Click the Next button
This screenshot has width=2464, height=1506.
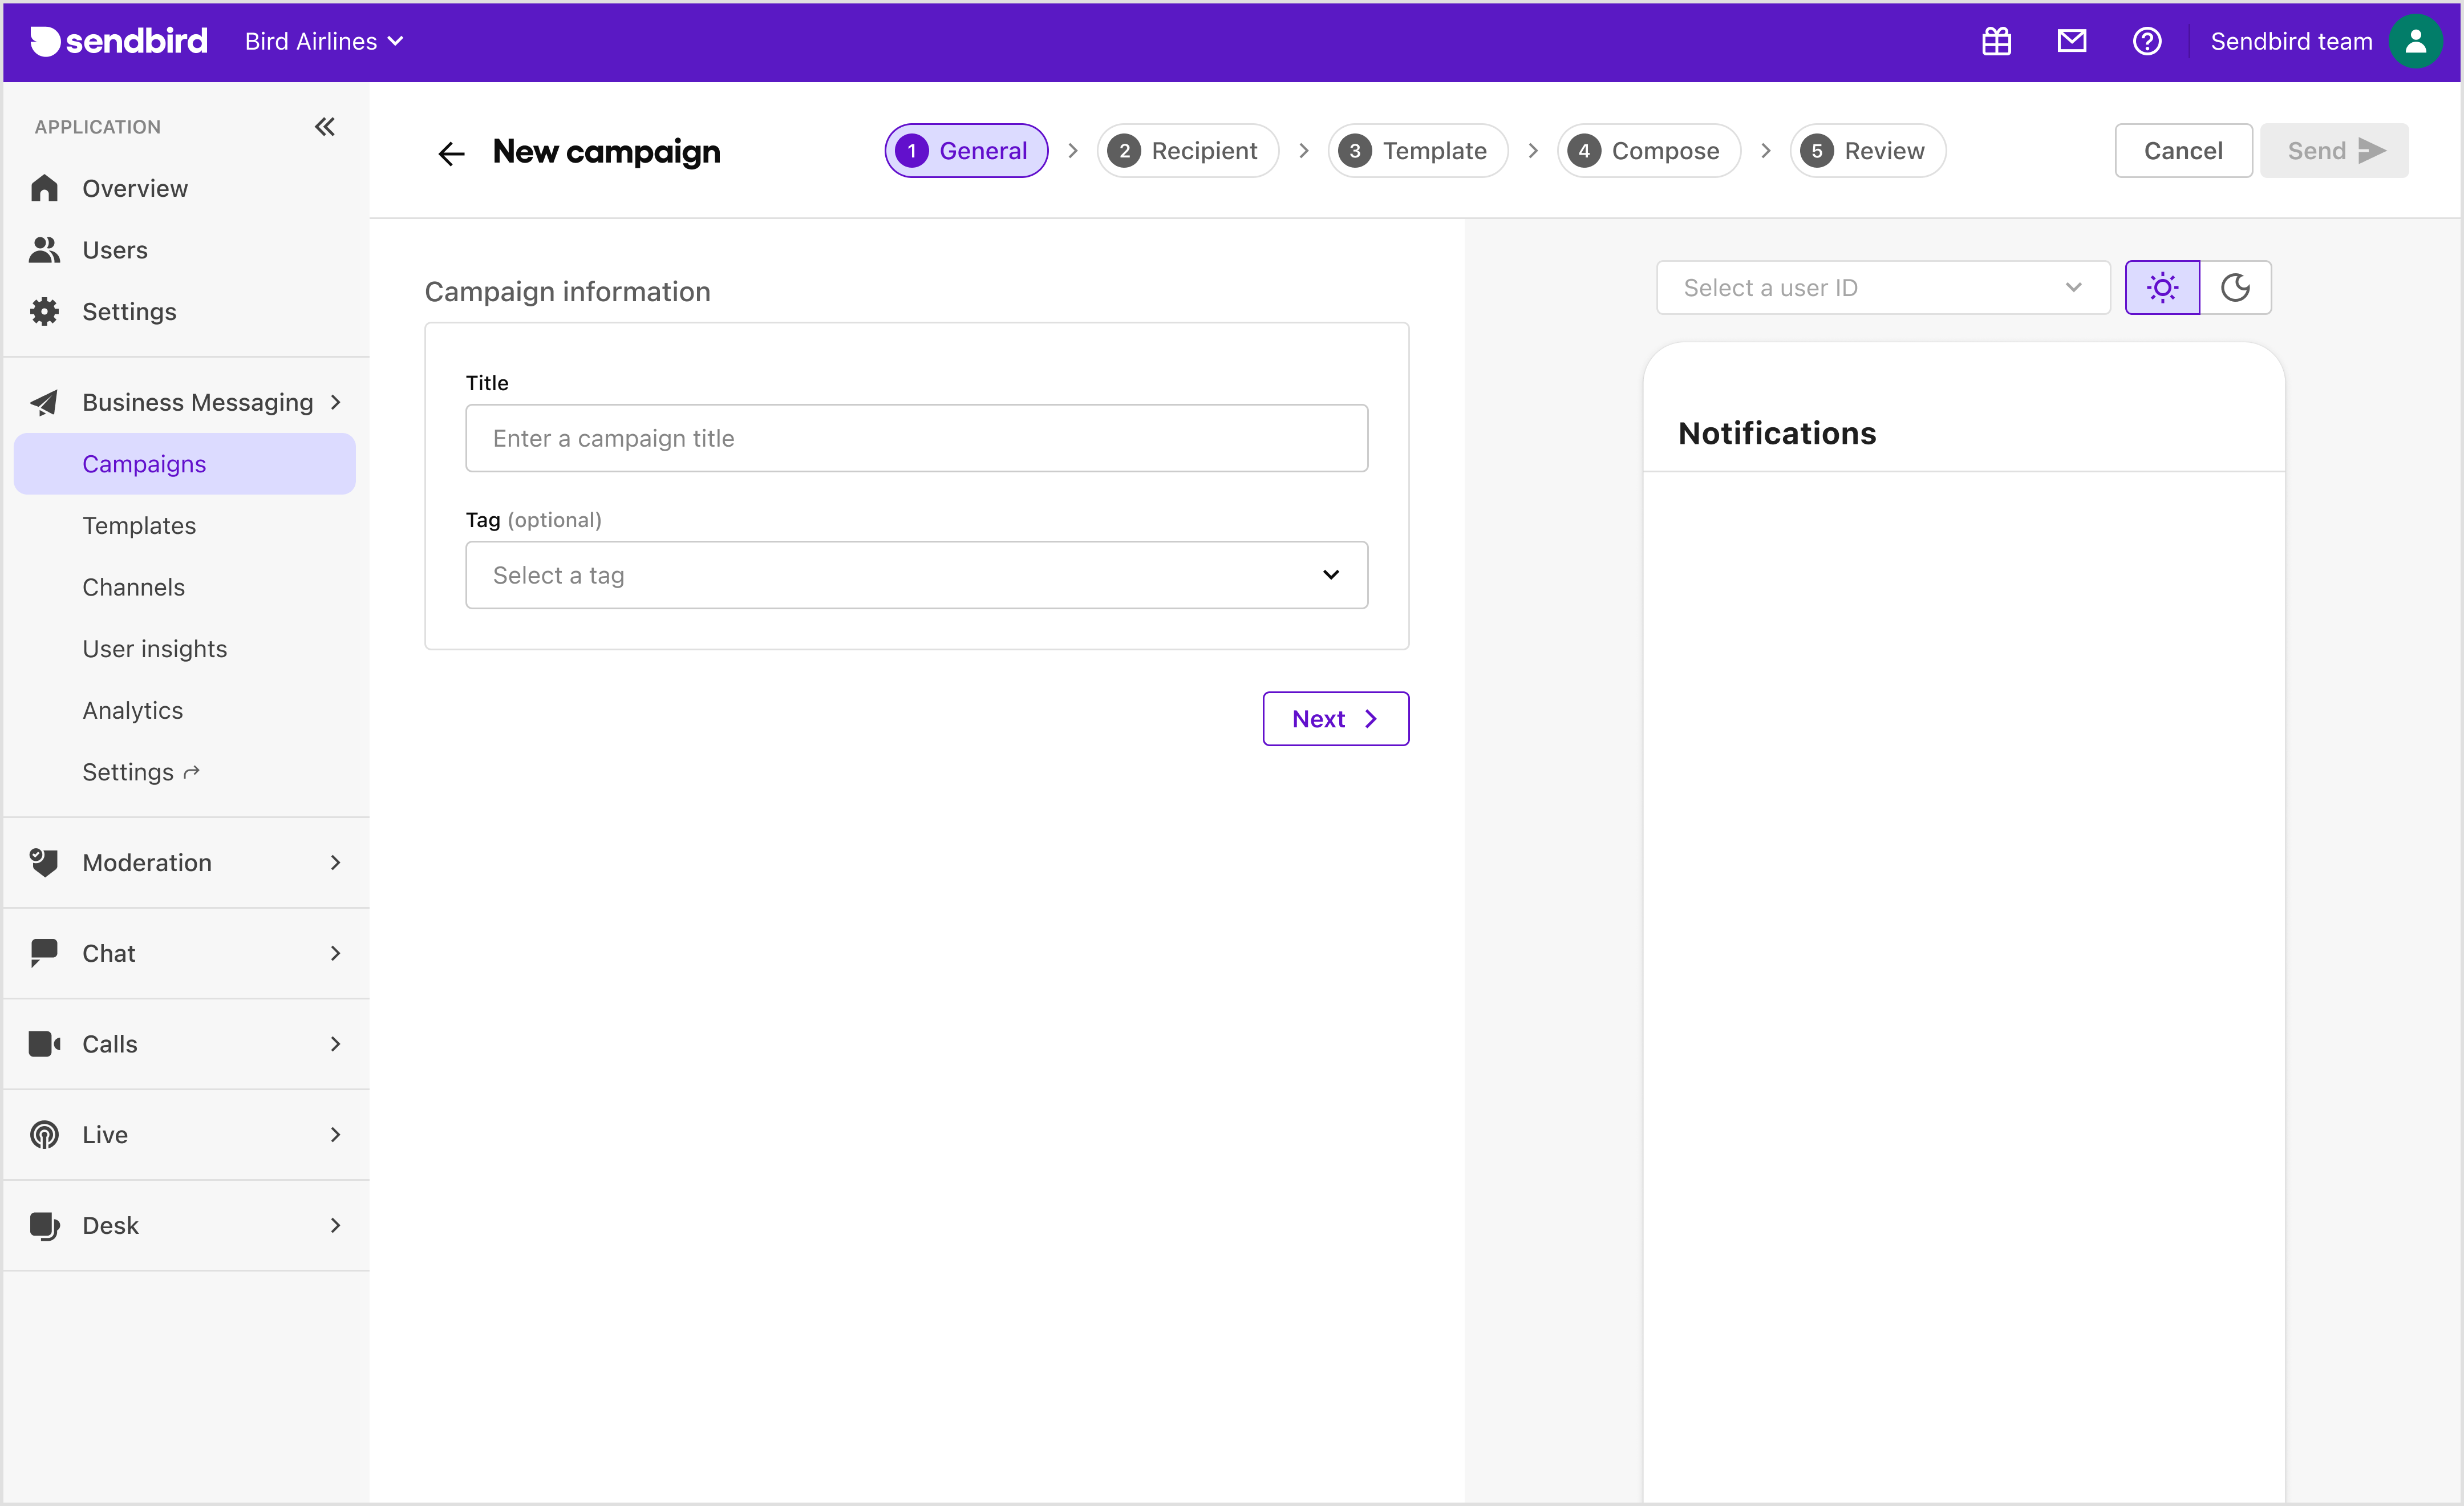pos(1335,719)
